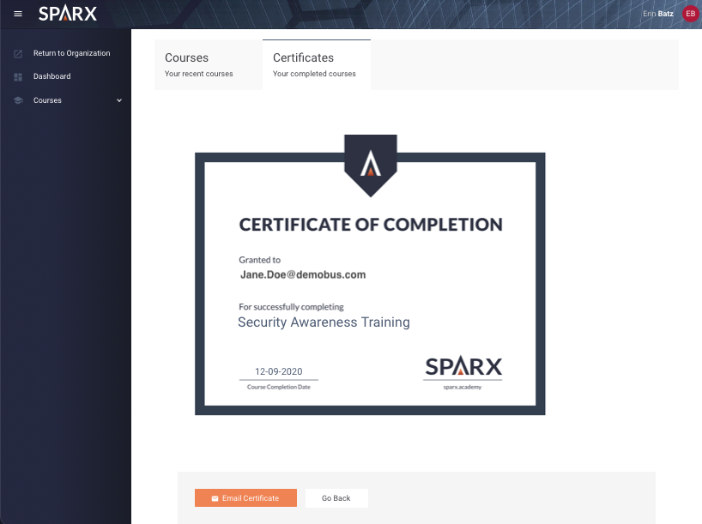Click Erin Batz username in top bar
This screenshot has height=524, width=702.
[x=657, y=13]
